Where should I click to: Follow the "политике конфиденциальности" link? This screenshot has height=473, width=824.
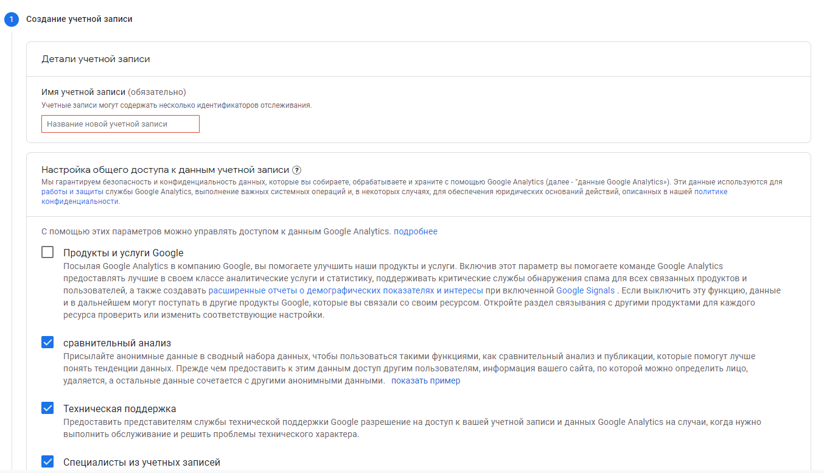710,192
